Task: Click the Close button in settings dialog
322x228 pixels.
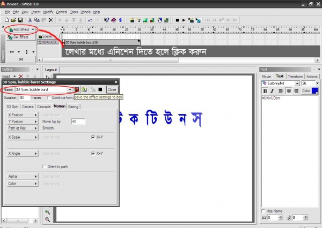Action: (x=112, y=89)
